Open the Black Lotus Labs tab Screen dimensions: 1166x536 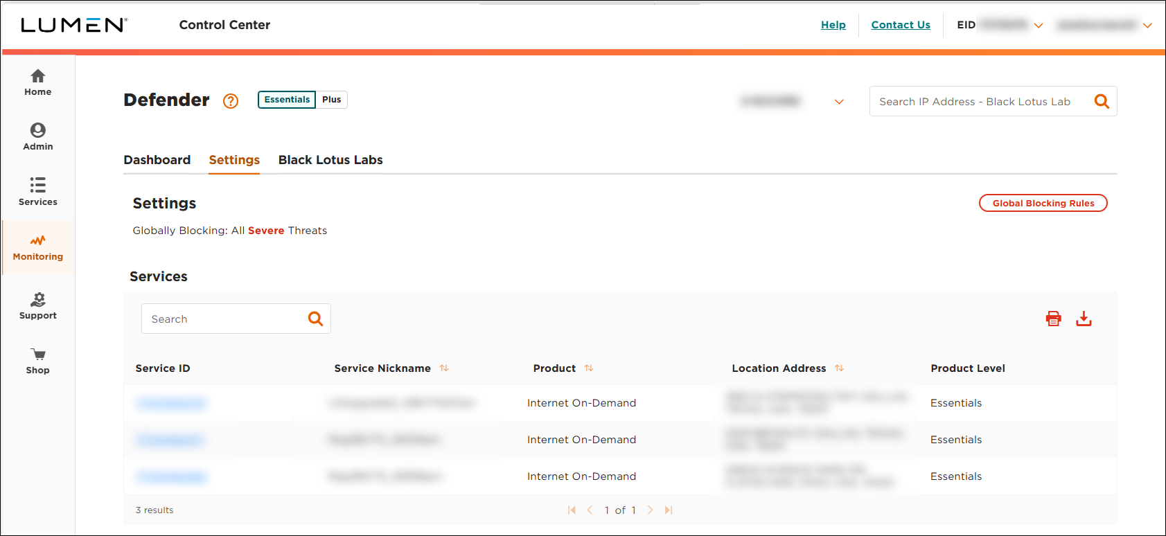pos(330,160)
